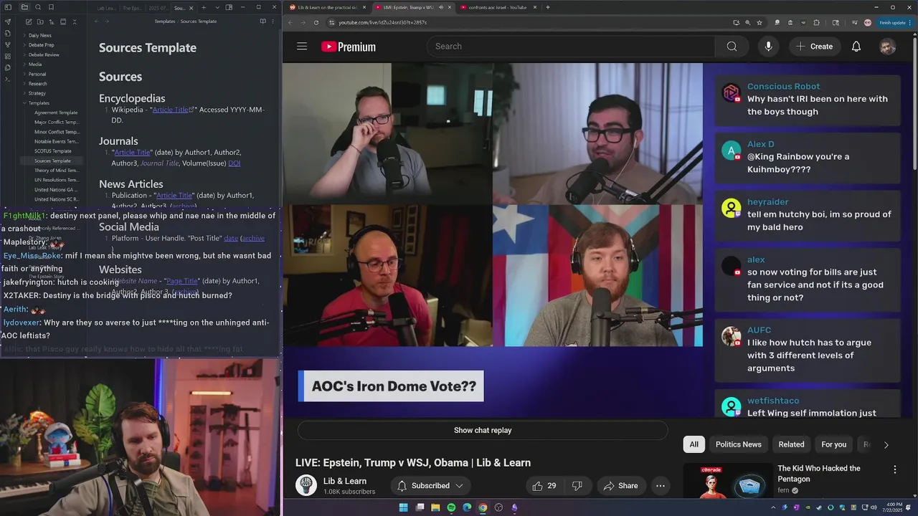Image resolution: width=918 pixels, height=516 pixels.
Task: Open Obsidian search magnifier icon
Action: 39,7
